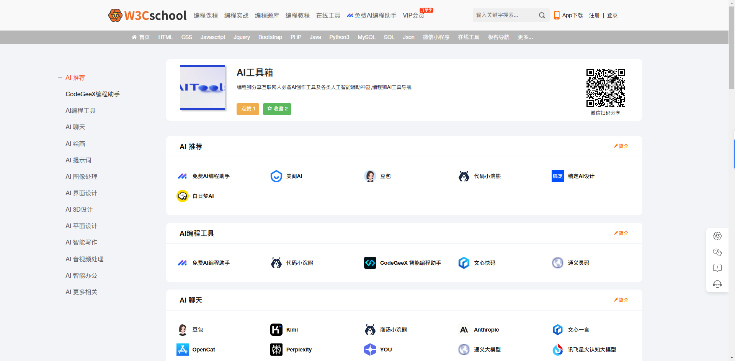Select 极客导航 in the gray nav bar
This screenshot has width=735, height=361.
(x=498, y=37)
